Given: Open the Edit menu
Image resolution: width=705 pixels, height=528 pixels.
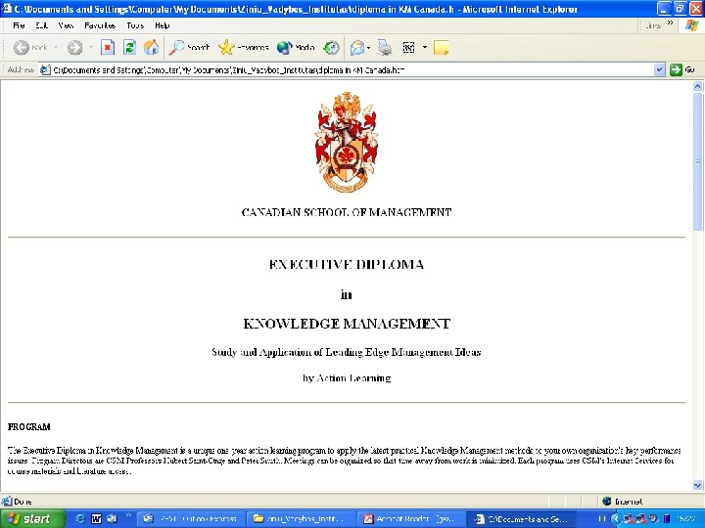Looking at the screenshot, I should [x=41, y=25].
